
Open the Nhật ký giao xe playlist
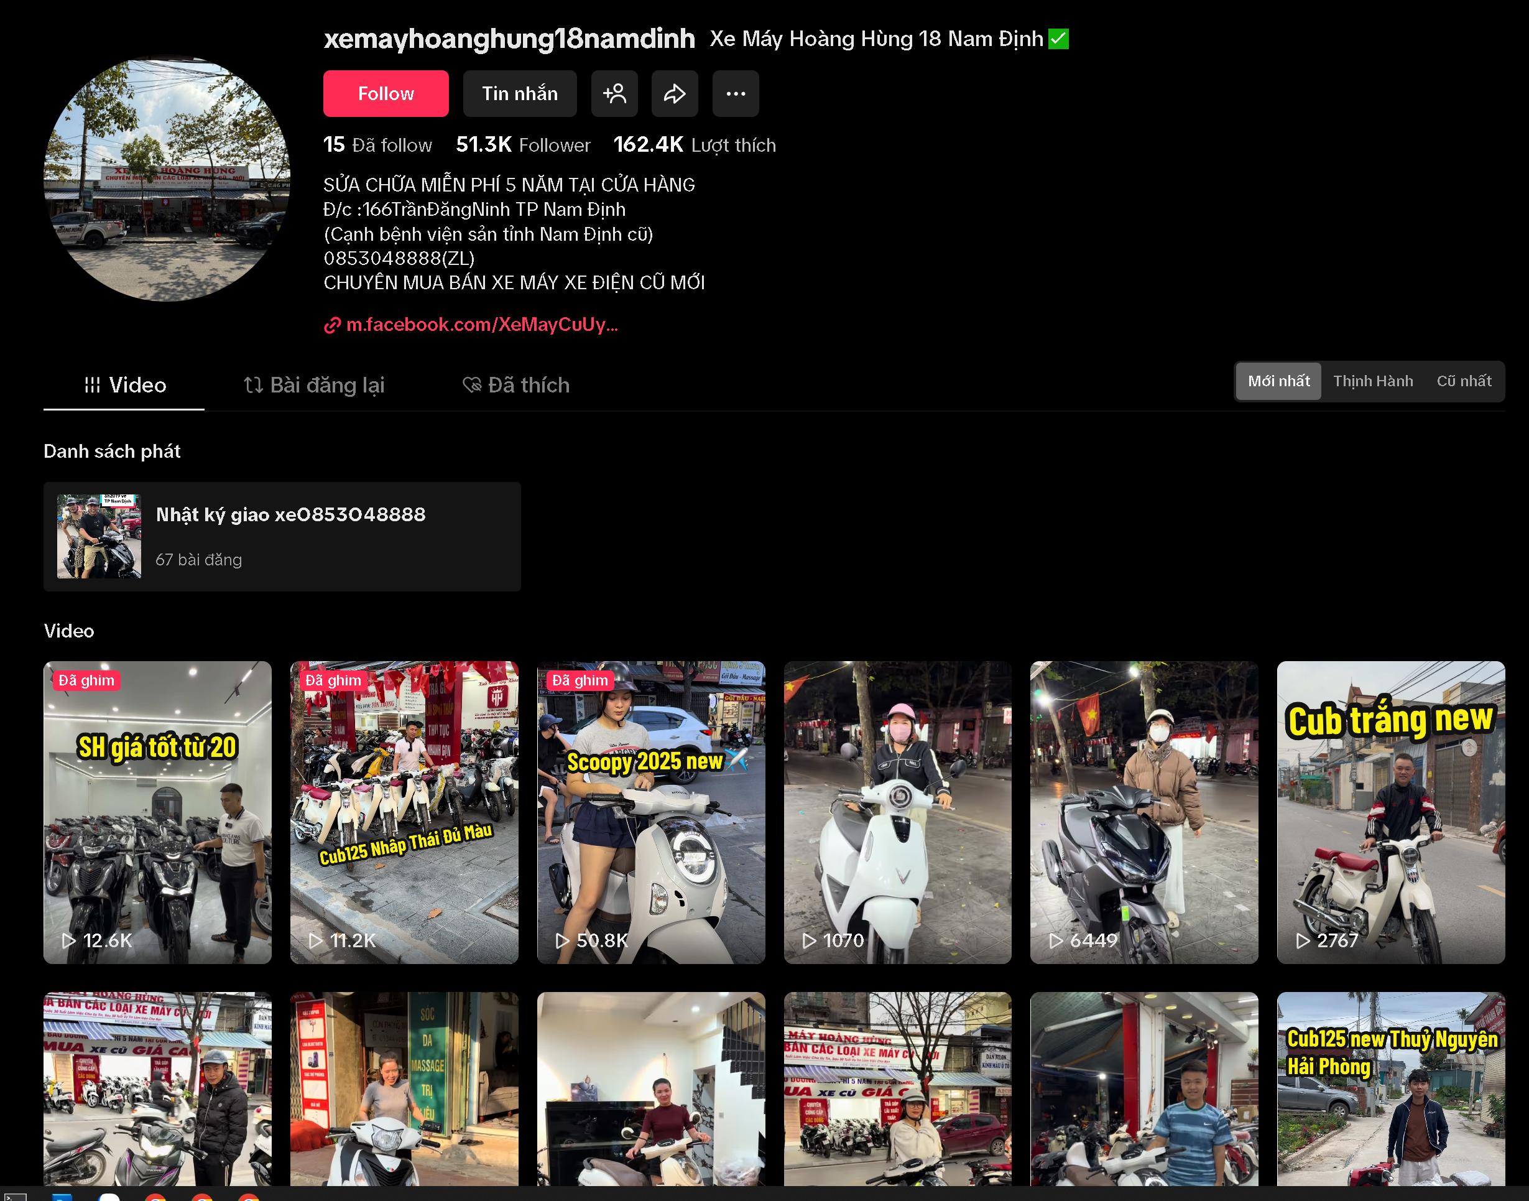click(x=281, y=536)
